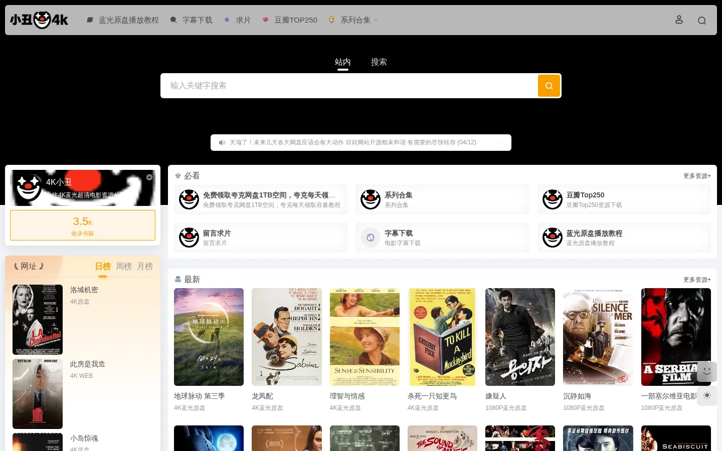Click the icon beside 字幕下载 menu item
Viewport: 722px width, 451px height.
173,20
